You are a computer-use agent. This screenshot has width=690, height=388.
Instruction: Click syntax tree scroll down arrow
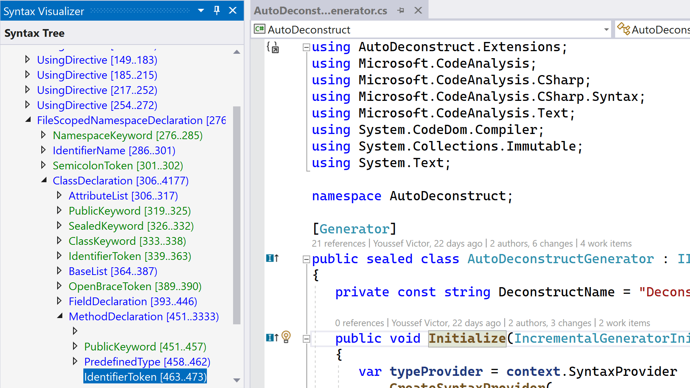(237, 380)
